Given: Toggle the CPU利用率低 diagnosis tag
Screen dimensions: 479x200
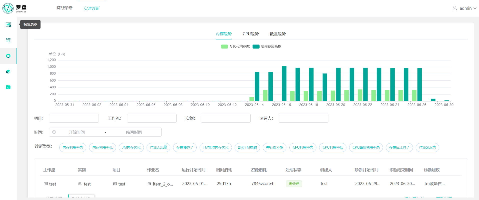Looking at the screenshot, I should 333,147.
